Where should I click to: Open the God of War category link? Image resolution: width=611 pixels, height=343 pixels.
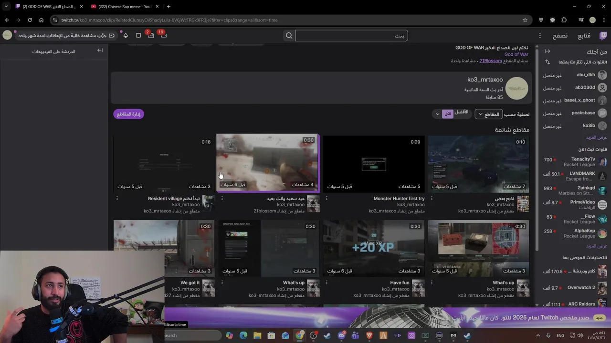coord(516,54)
